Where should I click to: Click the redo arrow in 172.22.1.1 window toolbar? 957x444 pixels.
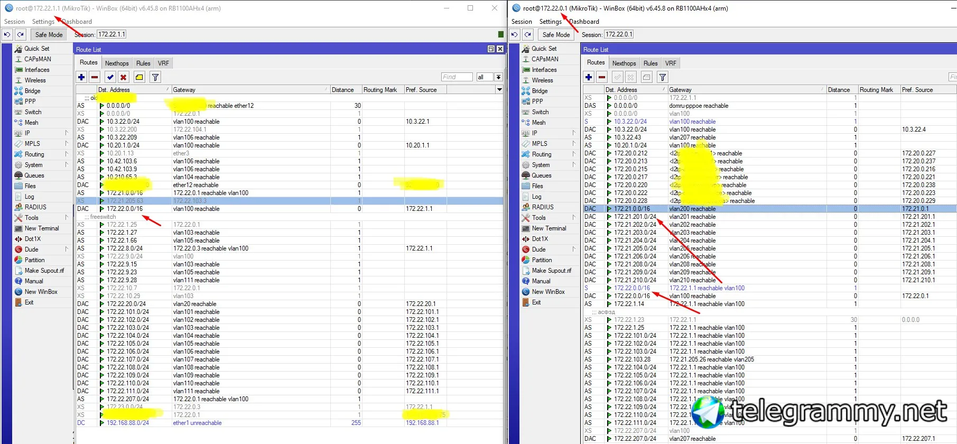pos(20,34)
